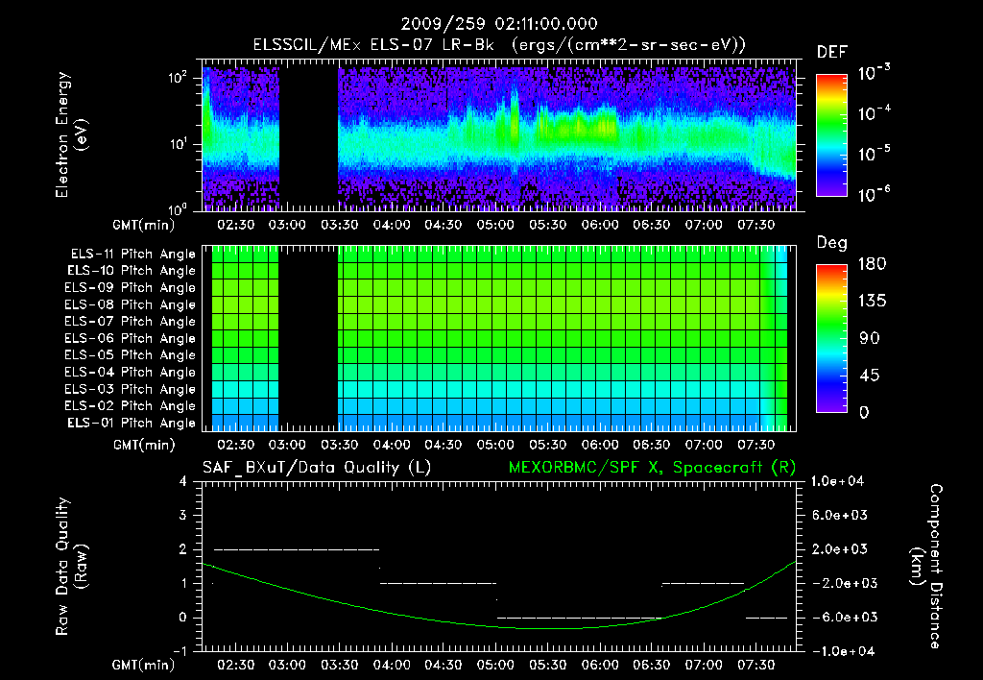This screenshot has height=680, width=983.
Task: Click GMT(min) label under the bottom plot
Action: coord(144,665)
